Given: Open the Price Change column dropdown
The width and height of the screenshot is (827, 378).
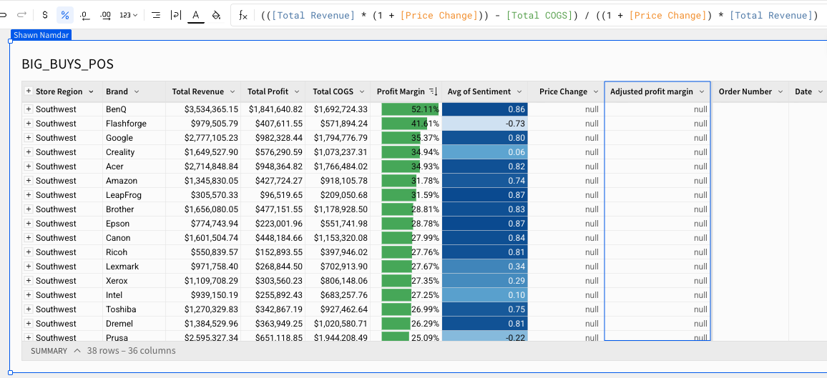Looking at the screenshot, I should 596,91.
